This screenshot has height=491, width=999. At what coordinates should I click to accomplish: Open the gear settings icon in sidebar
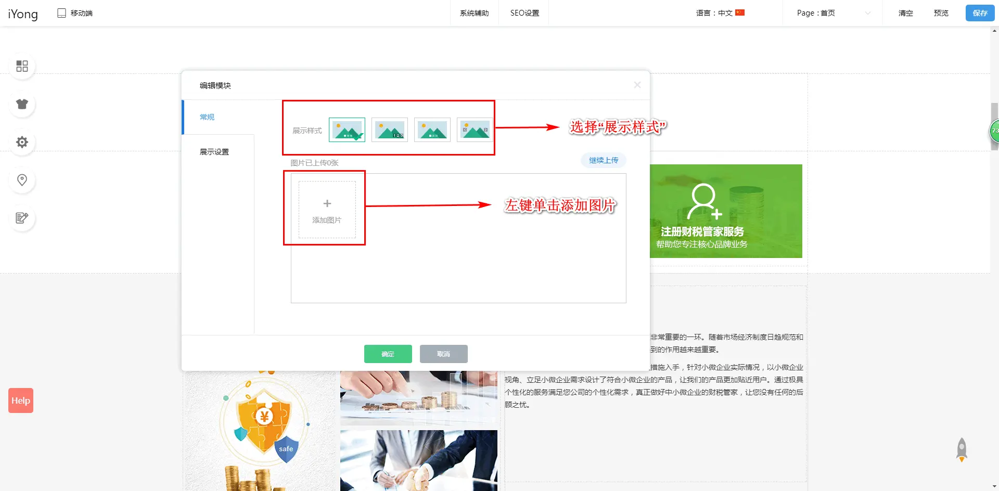22,142
